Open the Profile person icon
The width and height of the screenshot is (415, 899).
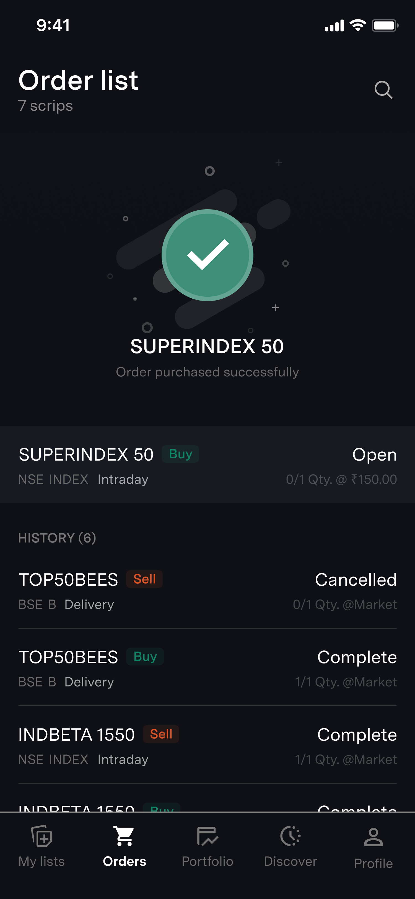point(373,837)
